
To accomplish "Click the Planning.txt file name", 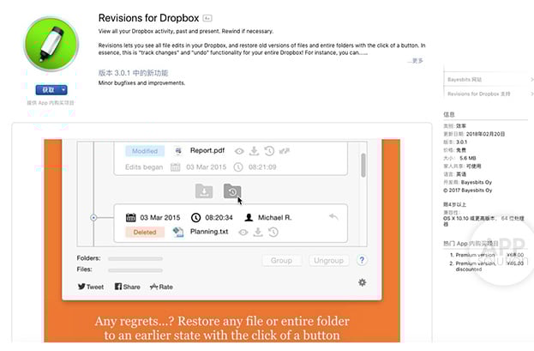I will [x=209, y=232].
